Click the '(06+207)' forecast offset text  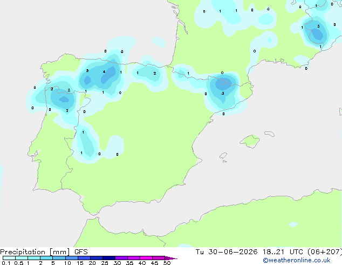325,252
